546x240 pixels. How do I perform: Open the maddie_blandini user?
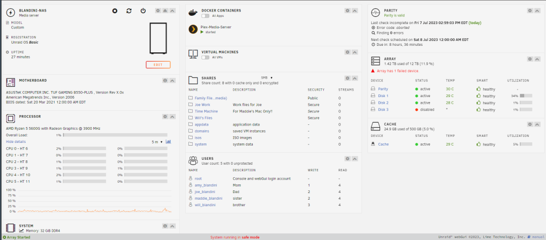click(209, 198)
